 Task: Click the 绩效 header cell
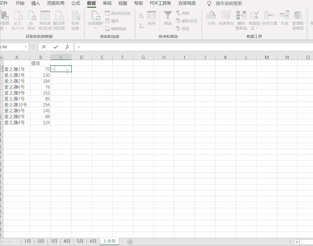[x=41, y=63]
